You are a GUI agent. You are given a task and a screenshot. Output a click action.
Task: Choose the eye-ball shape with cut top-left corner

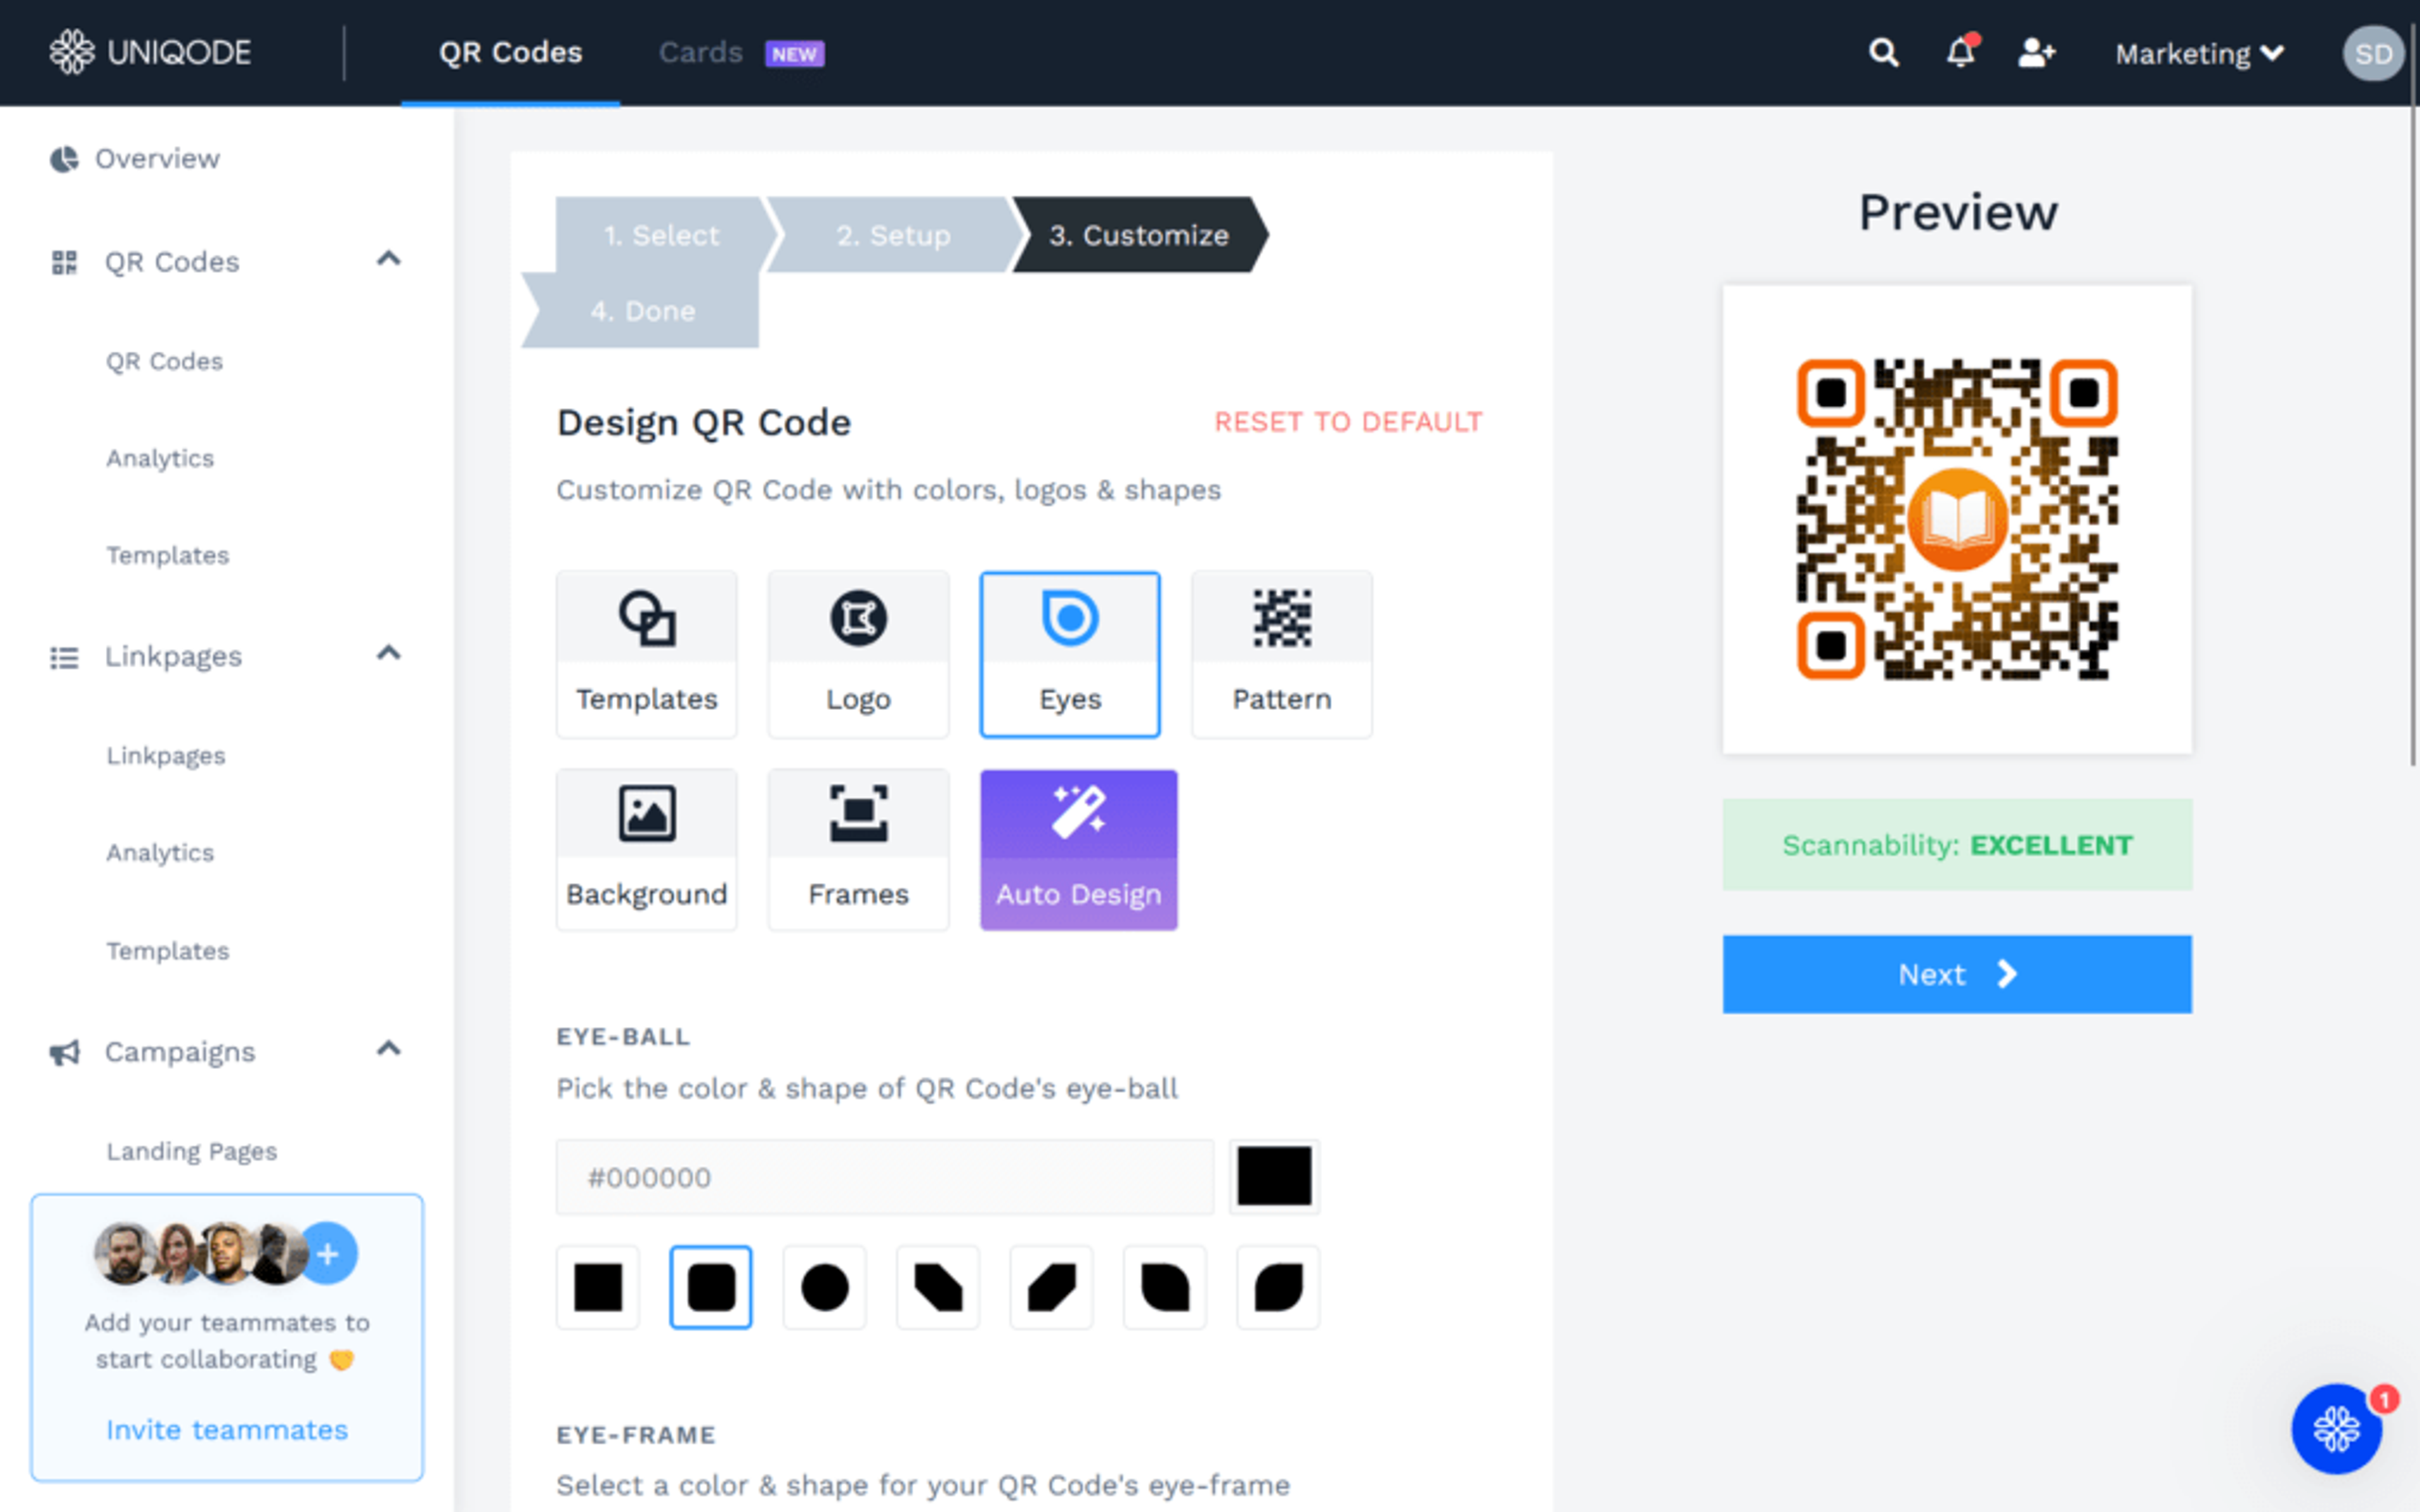1052,1287
